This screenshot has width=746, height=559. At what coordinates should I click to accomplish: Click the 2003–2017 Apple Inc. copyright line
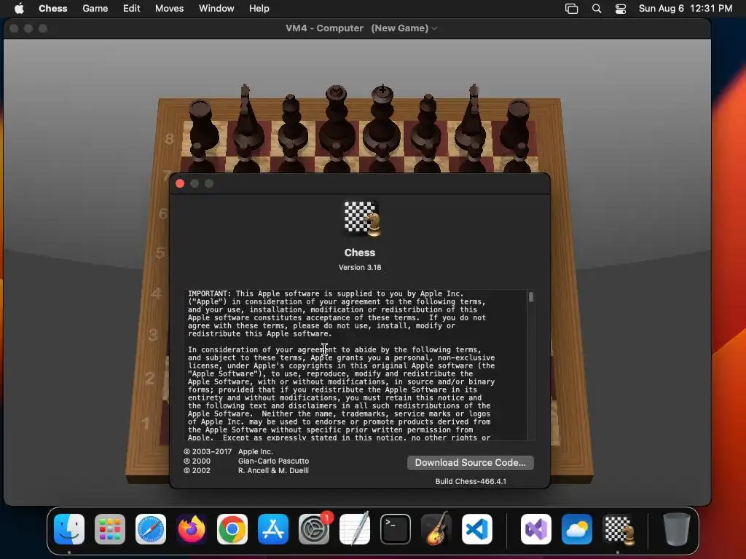228,451
